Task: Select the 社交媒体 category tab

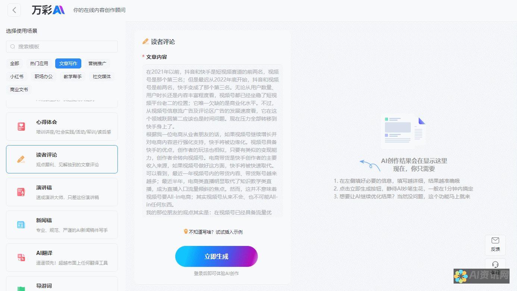Action: pyautogui.click(x=102, y=77)
